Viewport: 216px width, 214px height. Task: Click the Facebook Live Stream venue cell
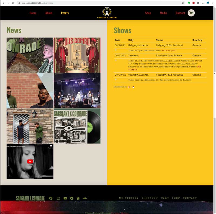pyautogui.click(x=169, y=56)
